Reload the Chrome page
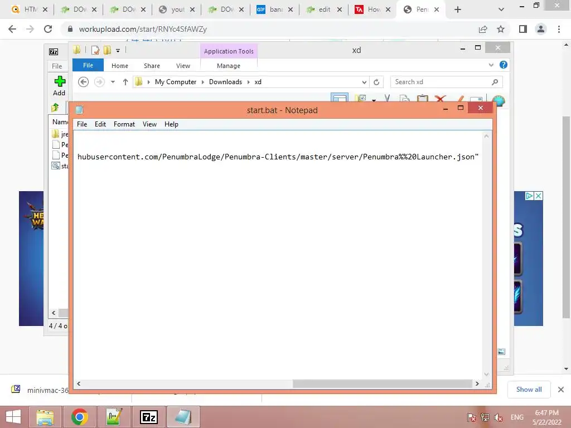Screen dimensions: 571x428 coord(48,29)
